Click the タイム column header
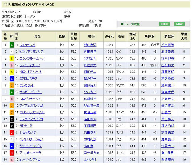 point(109,37)
